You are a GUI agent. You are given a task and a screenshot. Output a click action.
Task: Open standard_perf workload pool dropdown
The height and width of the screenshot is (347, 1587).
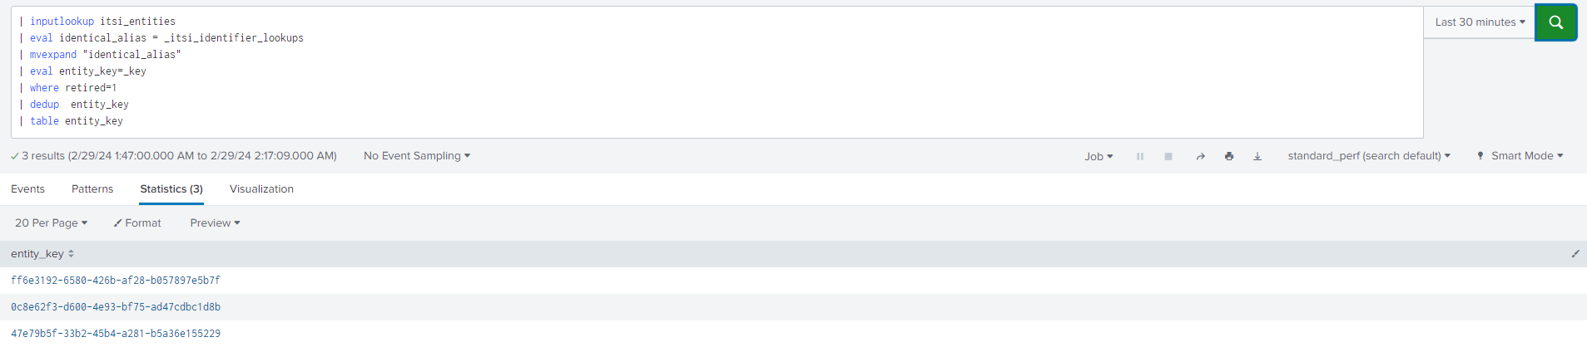tap(1369, 156)
